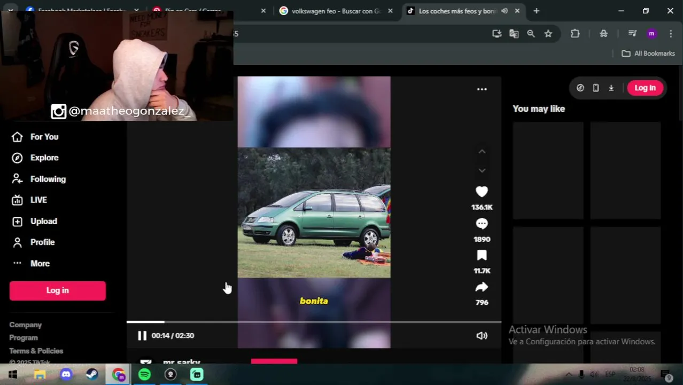Image resolution: width=683 pixels, height=385 pixels.
Task: Open the Chrome profile avatar
Action: (x=651, y=34)
